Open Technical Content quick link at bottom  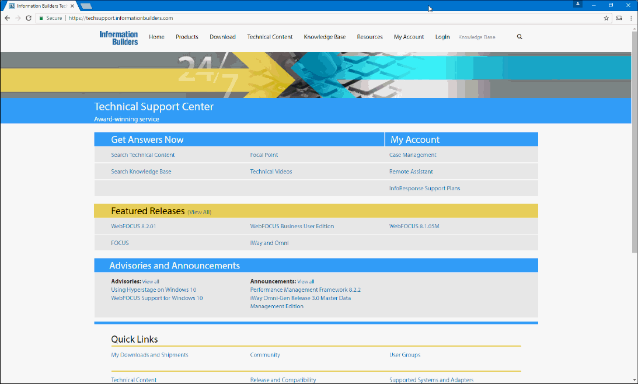point(134,380)
